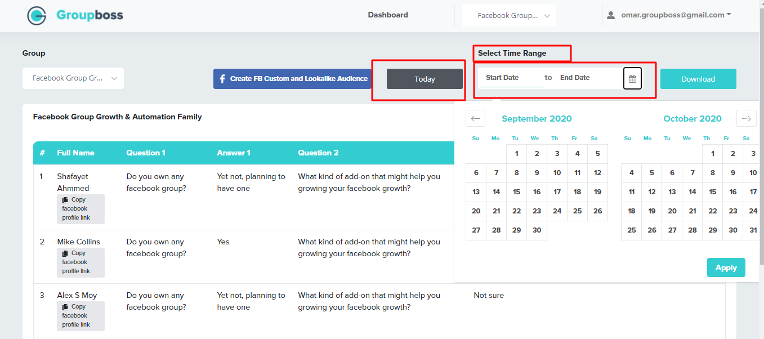The width and height of the screenshot is (764, 339).
Task: Select October 1 in the calendar
Action: click(712, 154)
